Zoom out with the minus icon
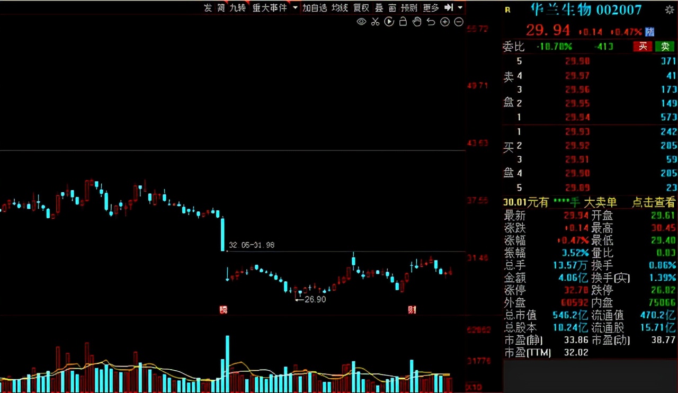 point(459,22)
